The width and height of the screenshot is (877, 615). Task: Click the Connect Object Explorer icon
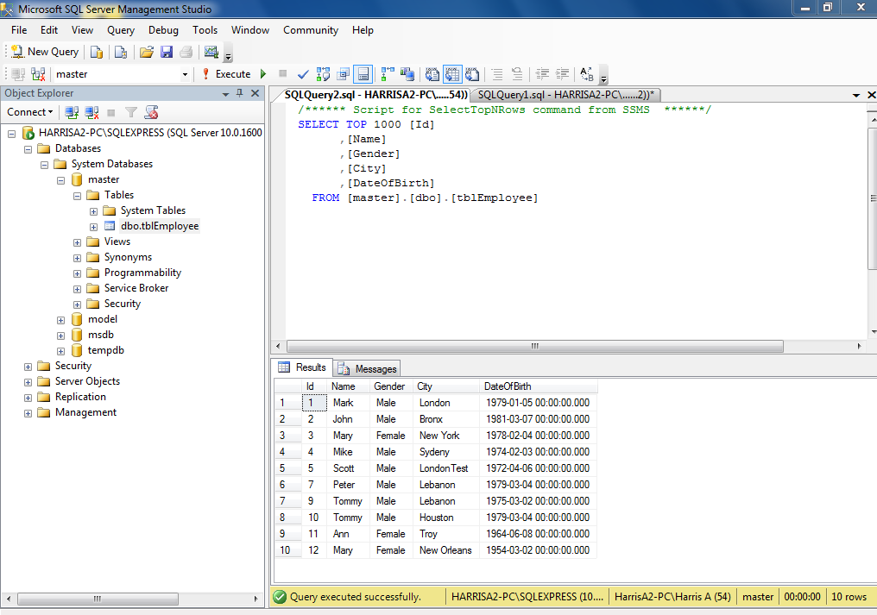click(x=72, y=112)
